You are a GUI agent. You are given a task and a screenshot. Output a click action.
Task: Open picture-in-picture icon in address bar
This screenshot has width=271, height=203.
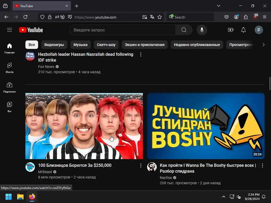[x=145, y=17]
